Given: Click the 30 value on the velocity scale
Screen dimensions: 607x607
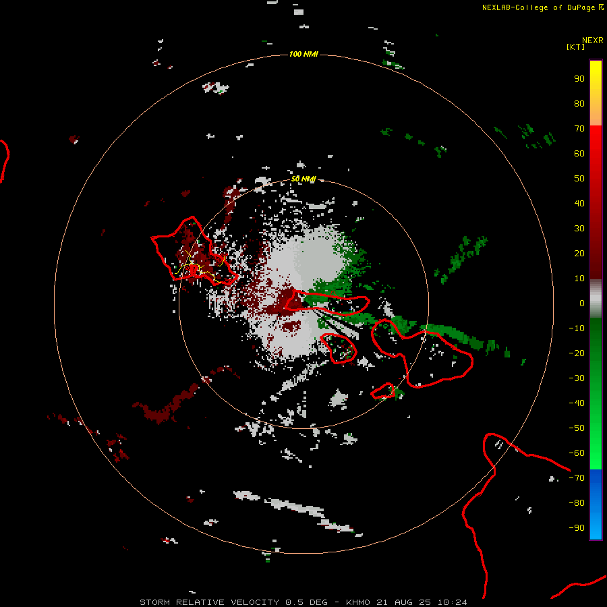Looking at the screenshot, I should 579,229.
